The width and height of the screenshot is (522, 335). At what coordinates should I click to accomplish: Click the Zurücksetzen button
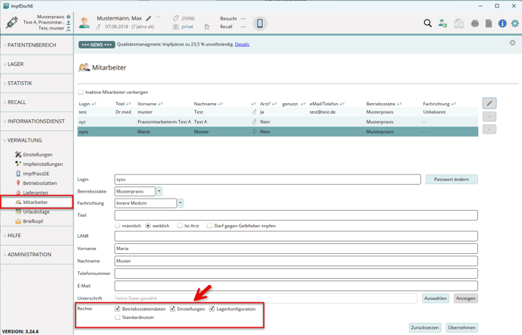pos(424,327)
